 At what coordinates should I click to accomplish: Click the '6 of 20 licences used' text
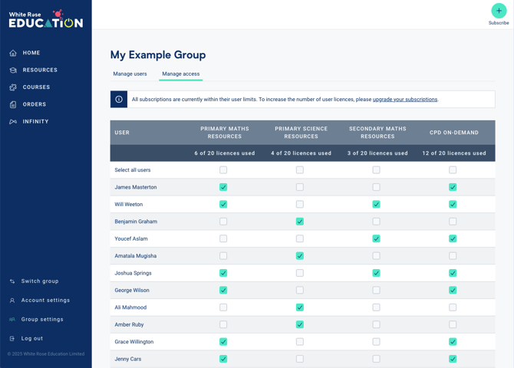pyautogui.click(x=225, y=153)
